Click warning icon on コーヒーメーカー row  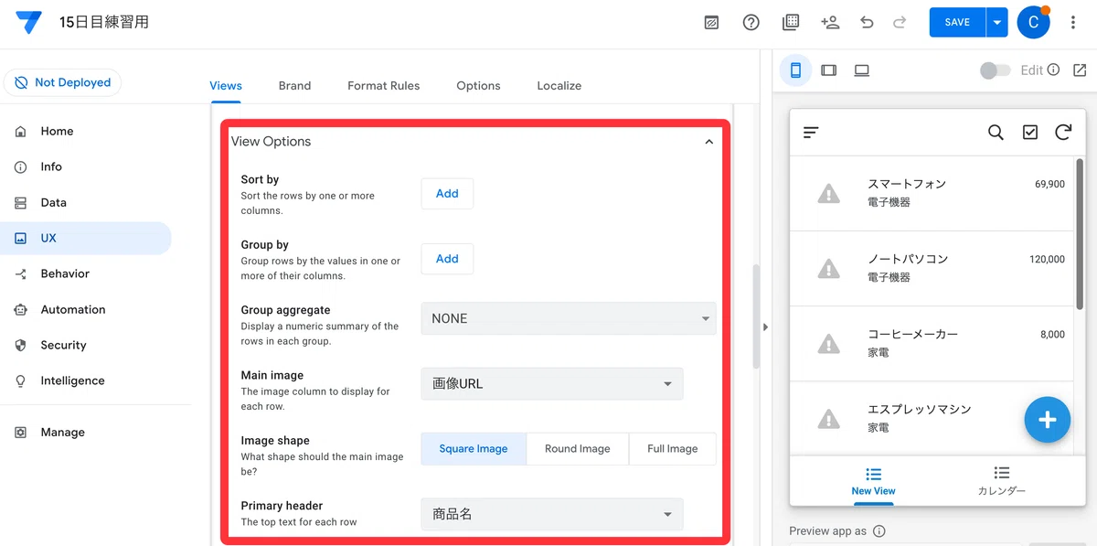point(828,343)
